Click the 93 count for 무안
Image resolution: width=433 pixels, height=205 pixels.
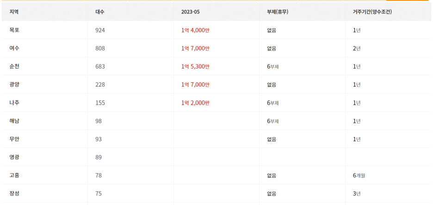(99, 140)
